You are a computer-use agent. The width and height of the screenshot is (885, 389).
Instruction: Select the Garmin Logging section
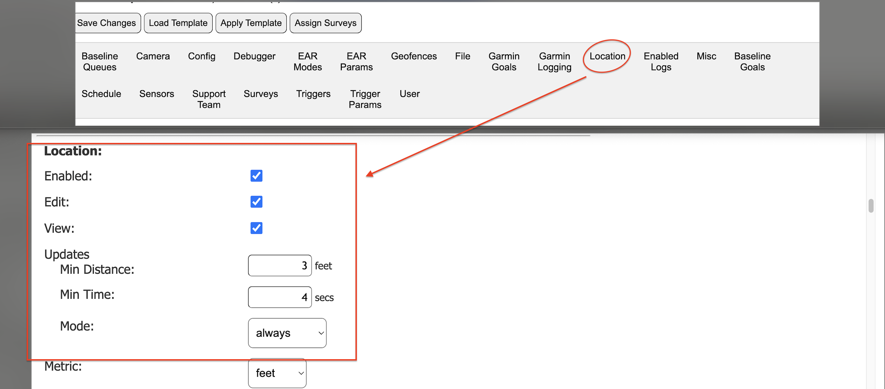point(554,61)
